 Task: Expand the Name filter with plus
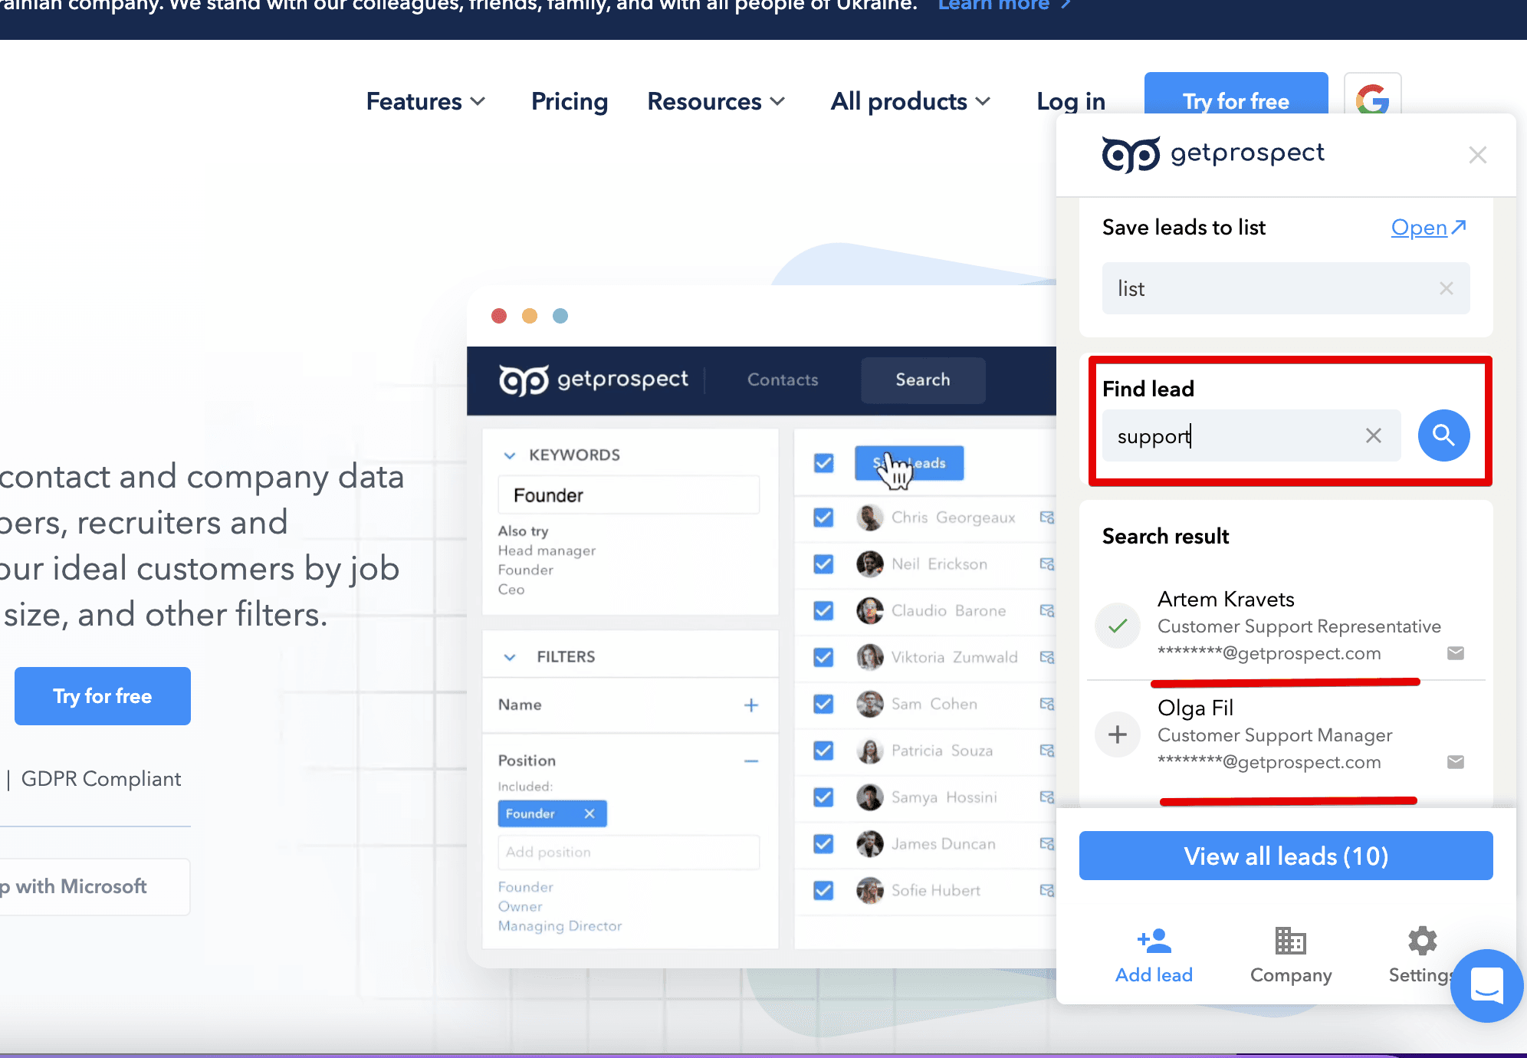click(751, 705)
